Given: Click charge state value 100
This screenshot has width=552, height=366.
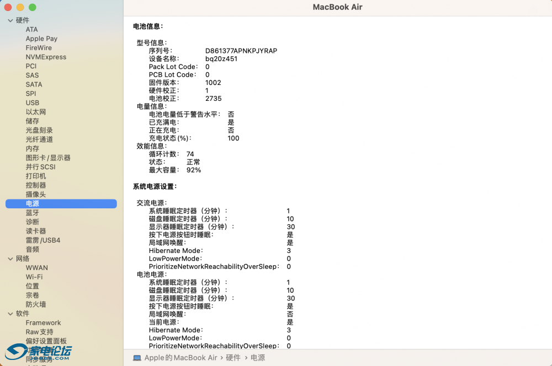Looking at the screenshot, I should pos(233,138).
